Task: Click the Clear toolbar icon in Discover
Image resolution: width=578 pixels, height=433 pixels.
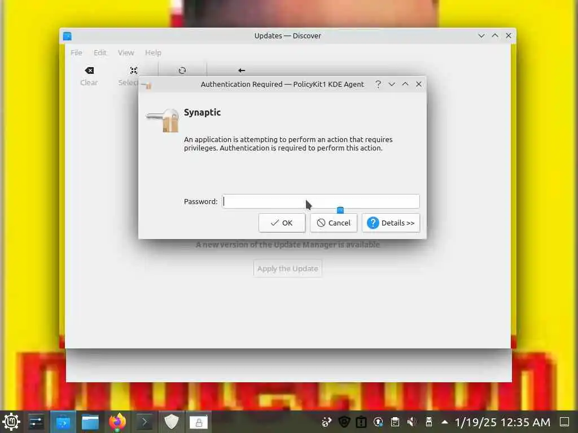Action: click(89, 70)
